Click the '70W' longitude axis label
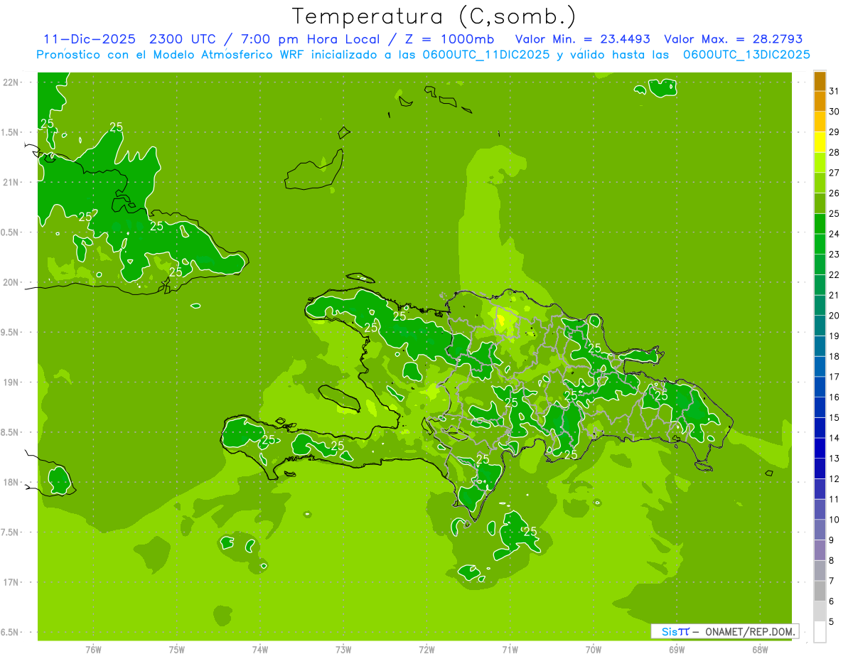Image resolution: width=853 pixels, height=659 pixels. (594, 649)
